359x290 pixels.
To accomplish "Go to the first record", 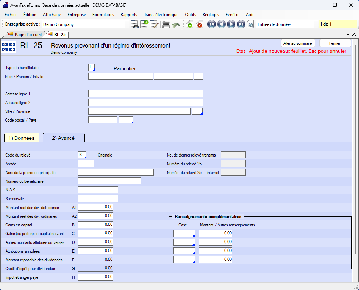I will click(211, 24).
